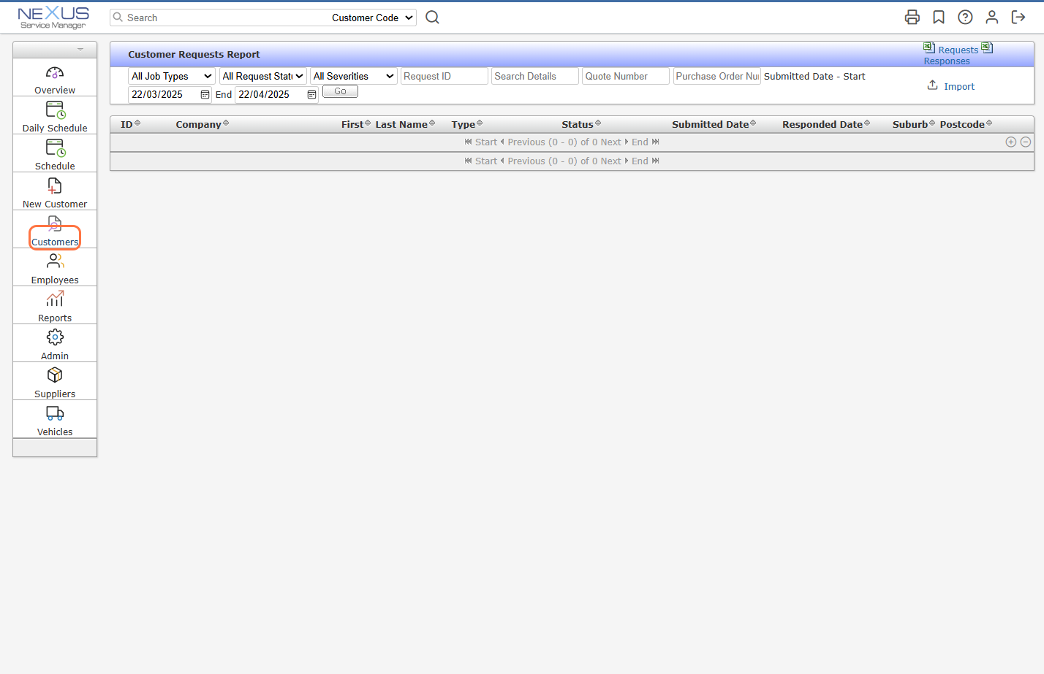This screenshot has height=674, width=1044.
Task: Sort table by Status column
Action: point(581,124)
